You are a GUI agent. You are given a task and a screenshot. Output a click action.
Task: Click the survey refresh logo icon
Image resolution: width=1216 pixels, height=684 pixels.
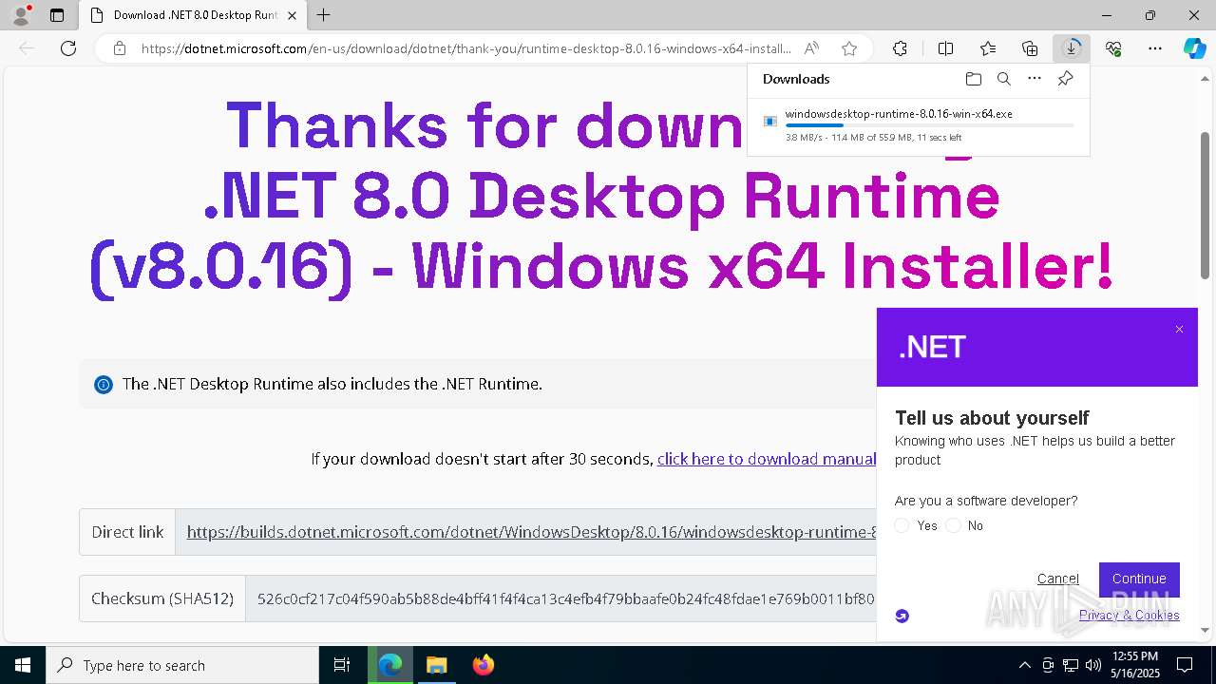(902, 616)
